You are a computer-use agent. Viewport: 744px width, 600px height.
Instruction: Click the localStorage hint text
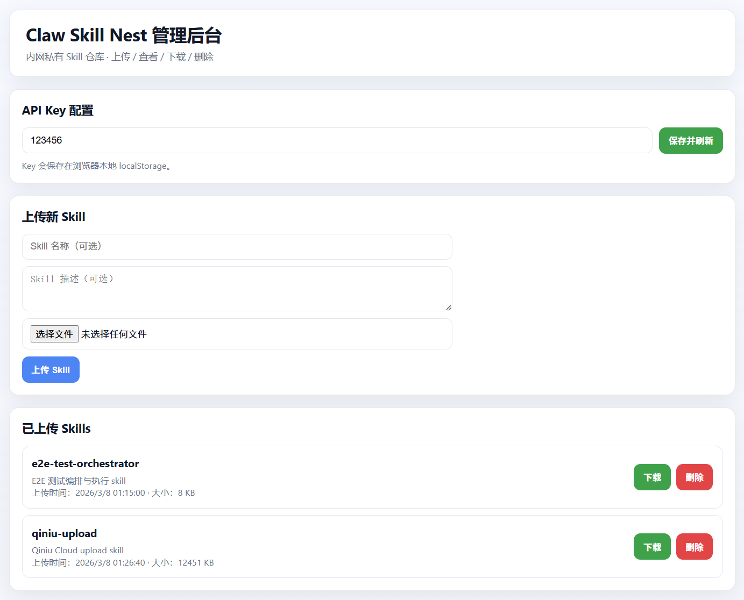coord(97,166)
